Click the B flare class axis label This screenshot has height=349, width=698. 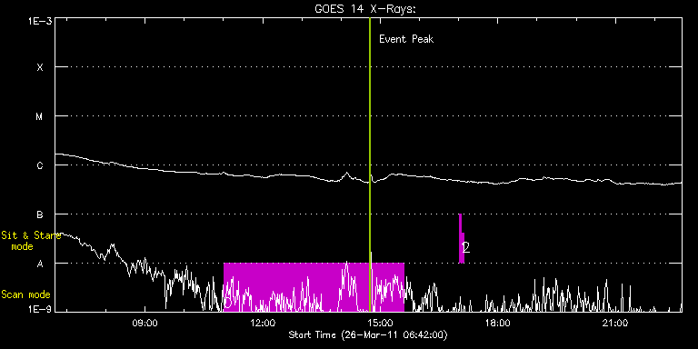coord(40,214)
